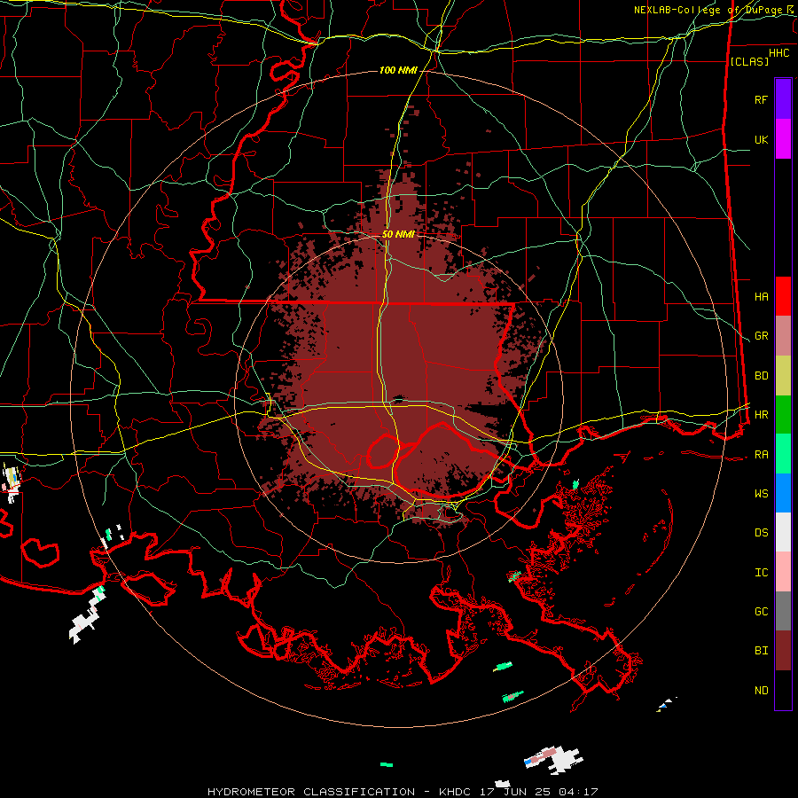Screen dimensions: 798x798
Task: Click the IC pink legend swatch
Action: click(x=783, y=572)
